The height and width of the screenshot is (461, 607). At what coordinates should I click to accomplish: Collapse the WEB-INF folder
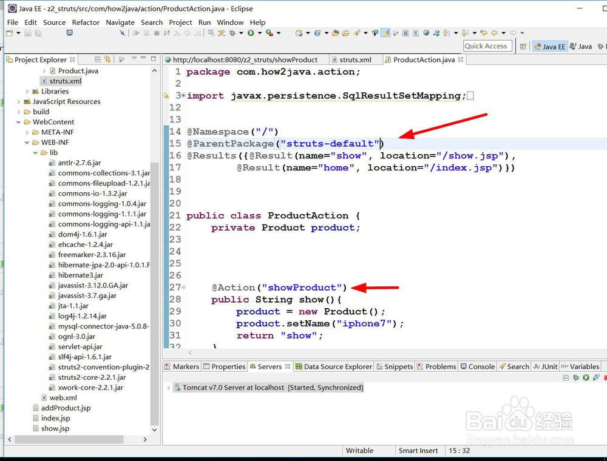click(x=27, y=143)
